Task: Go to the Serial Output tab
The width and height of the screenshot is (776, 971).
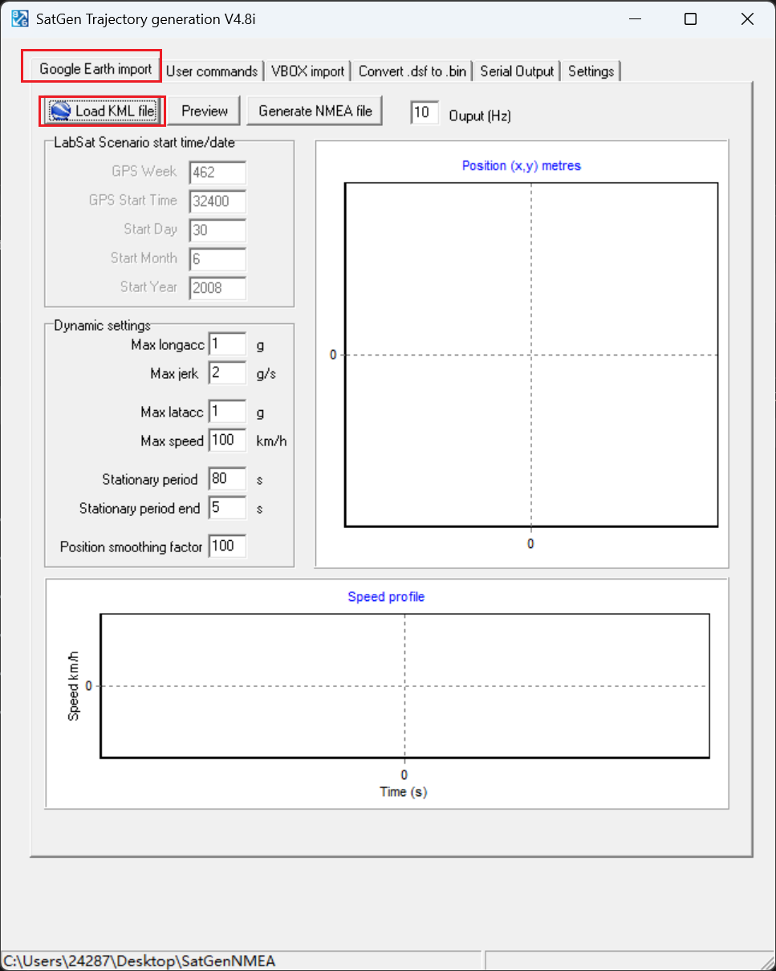Action: point(517,71)
